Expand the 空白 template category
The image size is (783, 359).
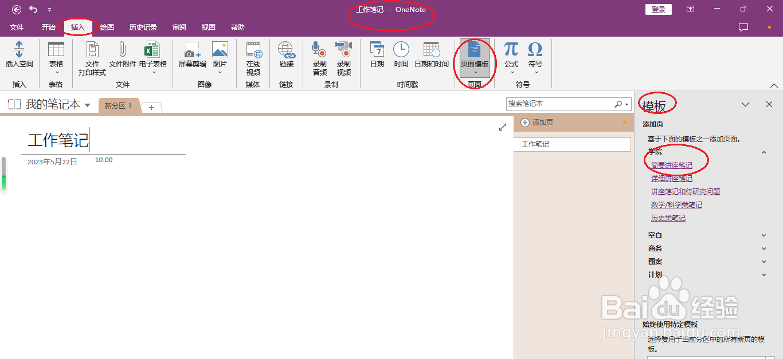(x=764, y=235)
